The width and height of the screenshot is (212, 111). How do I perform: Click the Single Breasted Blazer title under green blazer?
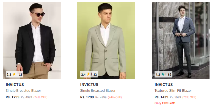click(x=98, y=91)
